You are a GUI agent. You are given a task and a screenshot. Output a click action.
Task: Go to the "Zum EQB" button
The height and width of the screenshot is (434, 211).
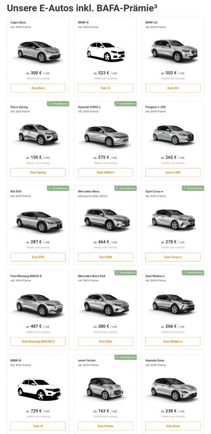tap(105, 257)
